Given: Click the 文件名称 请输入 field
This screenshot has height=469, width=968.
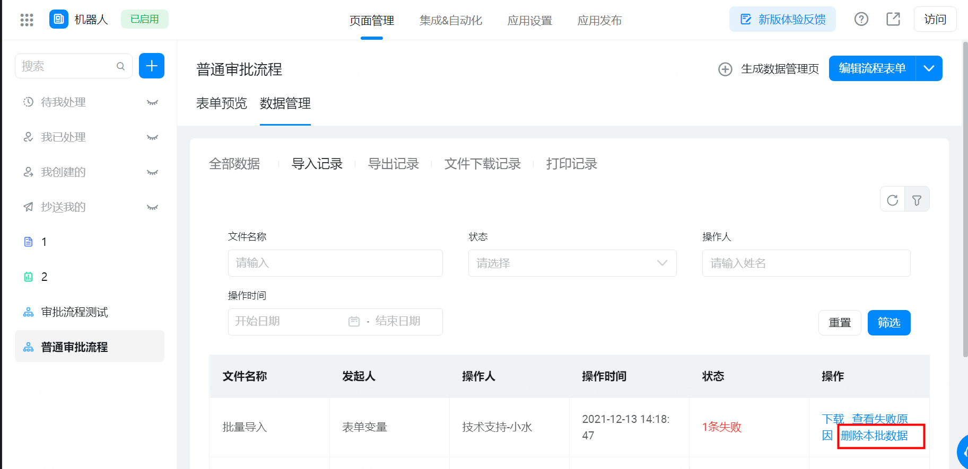Looking at the screenshot, I should tap(335, 263).
